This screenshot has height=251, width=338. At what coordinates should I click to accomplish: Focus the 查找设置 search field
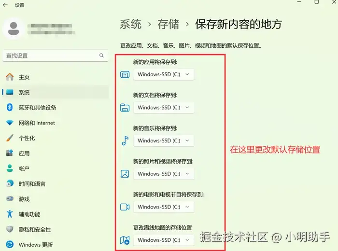[x=56, y=56]
